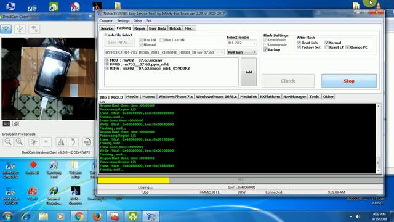Open Select model RM-702 dropdown

(x=241, y=43)
